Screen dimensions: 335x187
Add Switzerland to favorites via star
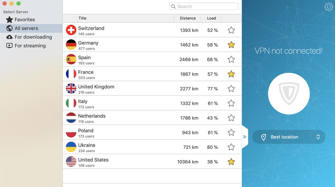coord(231,30)
